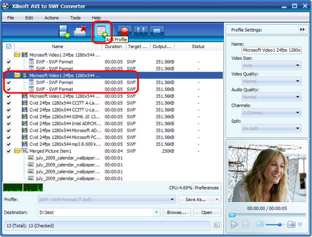Stop conversion with the stop toolbar button

[157, 32]
